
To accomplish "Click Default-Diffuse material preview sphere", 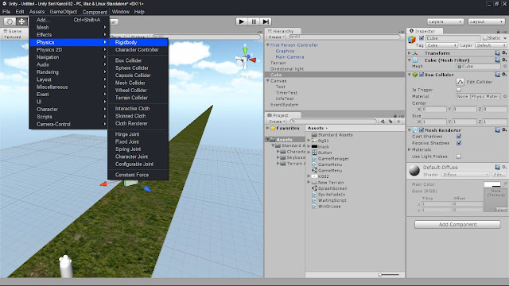I will [x=414, y=171].
